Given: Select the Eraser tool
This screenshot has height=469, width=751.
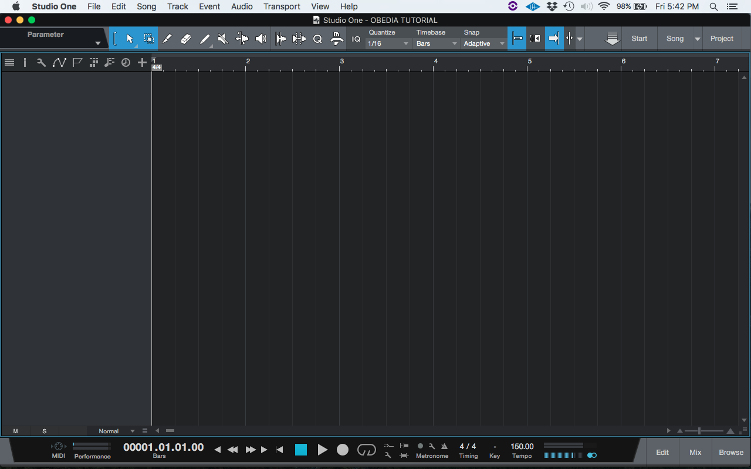Looking at the screenshot, I should (186, 38).
